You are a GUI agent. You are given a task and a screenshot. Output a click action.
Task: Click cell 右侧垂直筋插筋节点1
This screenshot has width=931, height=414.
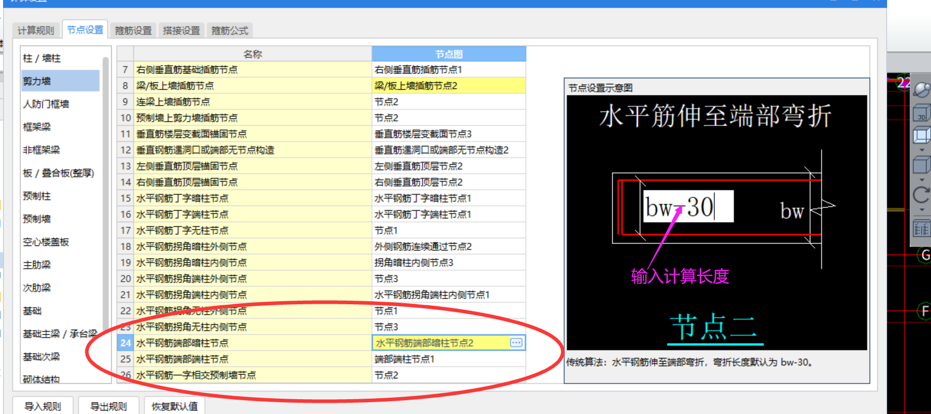pos(449,69)
